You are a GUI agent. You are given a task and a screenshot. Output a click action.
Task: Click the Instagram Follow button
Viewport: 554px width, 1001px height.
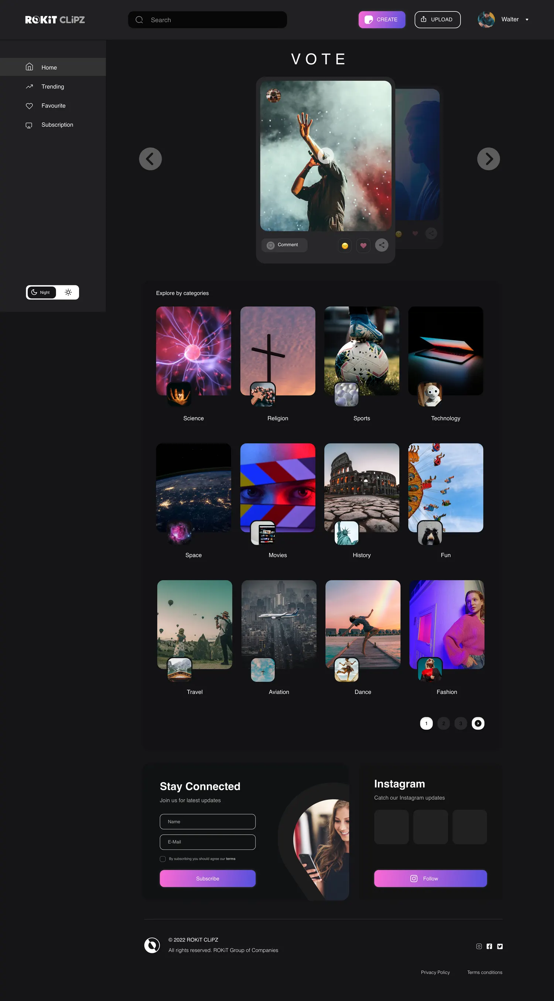click(x=430, y=878)
